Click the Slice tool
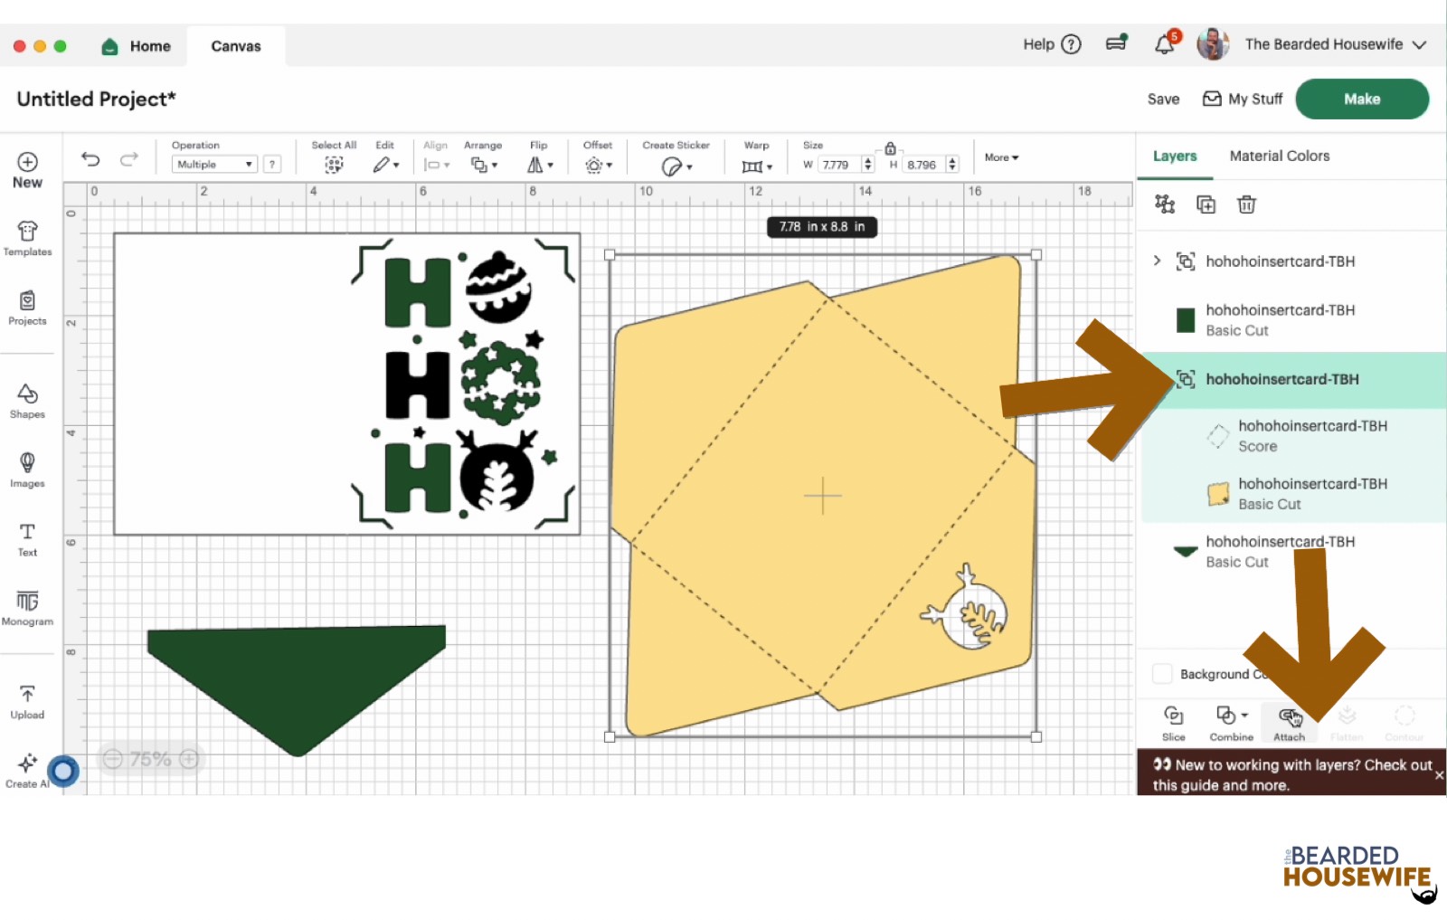 pyautogui.click(x=1173, y=721)
